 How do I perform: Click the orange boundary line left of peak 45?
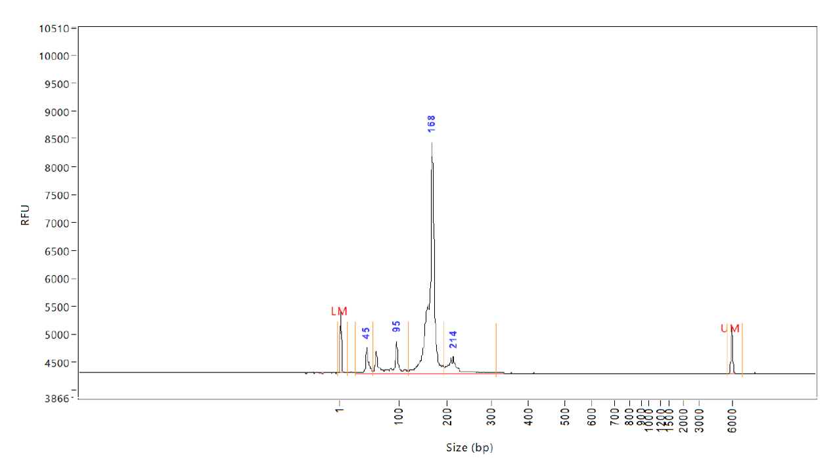point(355,348)
